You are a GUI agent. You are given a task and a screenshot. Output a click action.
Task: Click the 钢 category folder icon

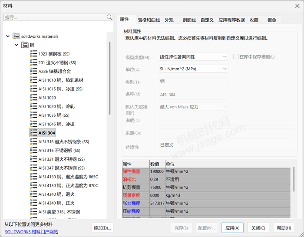point(25,45)
